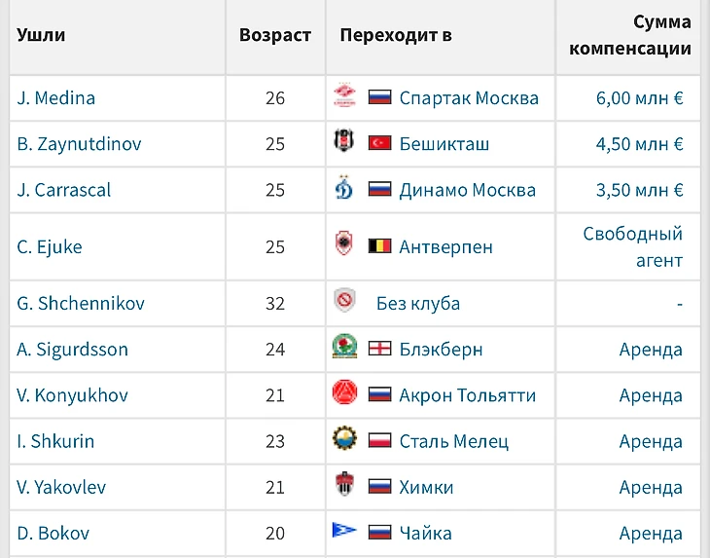Open the Спартак Москва club link
710x558 pixels.
click(x=469, y=98)
